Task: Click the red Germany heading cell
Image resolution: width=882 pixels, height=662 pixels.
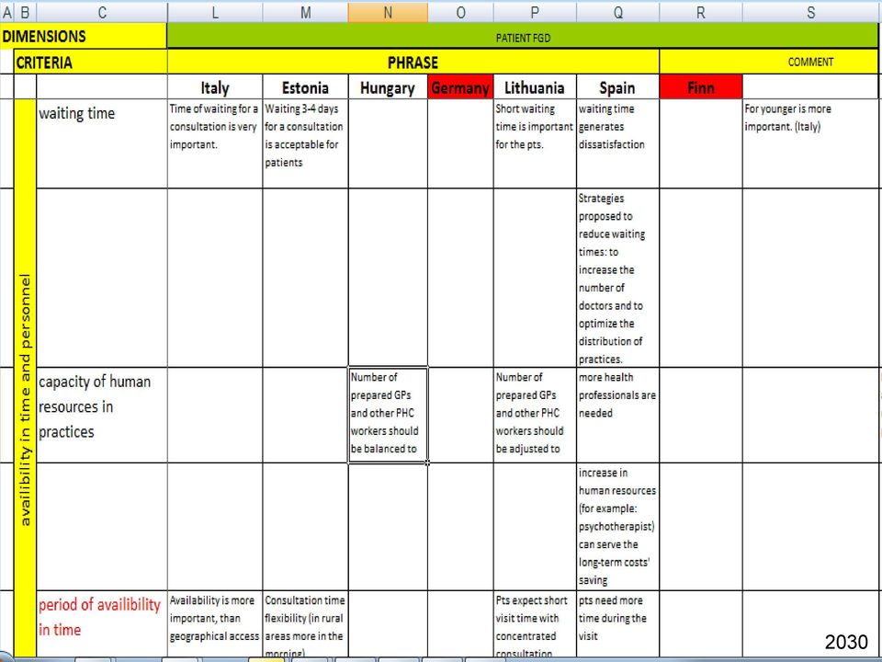Action: pyautogui.click(x=460, y=87)
